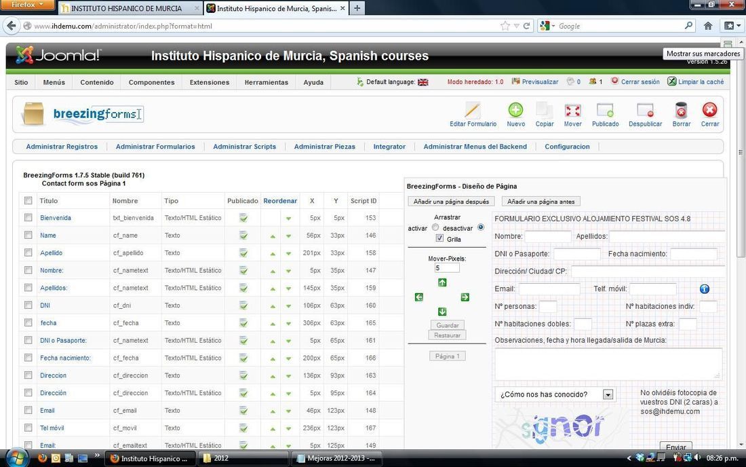Click Windows Start orb
This screenshot has height=467, width=746.
(x=17, y=458)
